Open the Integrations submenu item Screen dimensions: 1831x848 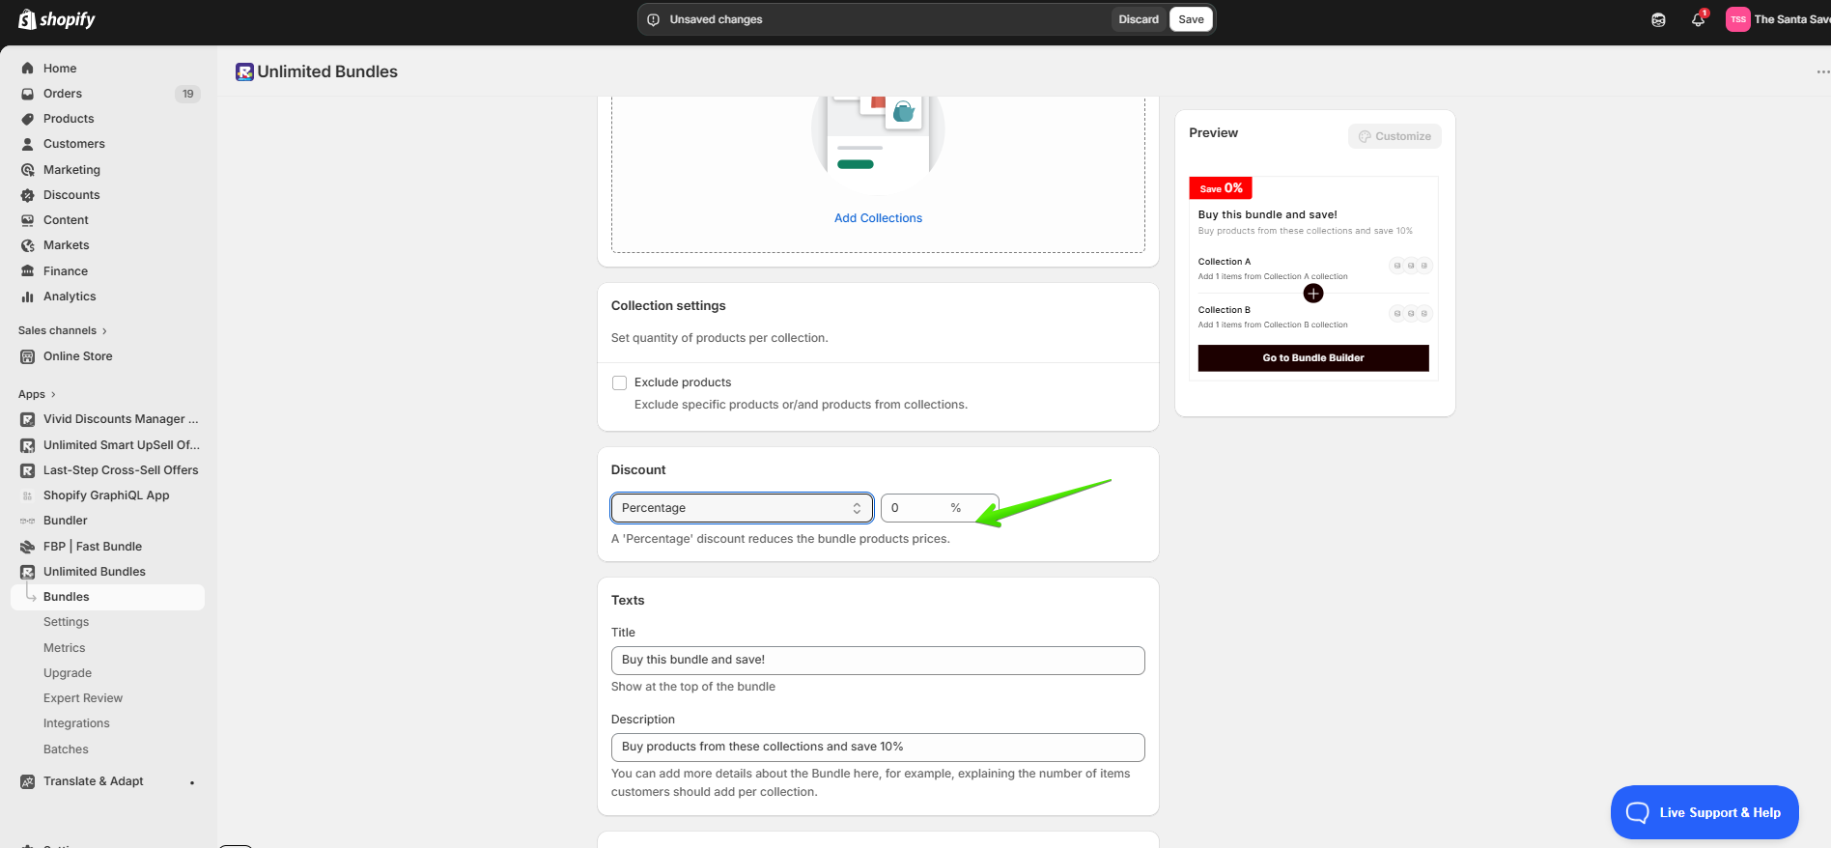pos(76,723)
